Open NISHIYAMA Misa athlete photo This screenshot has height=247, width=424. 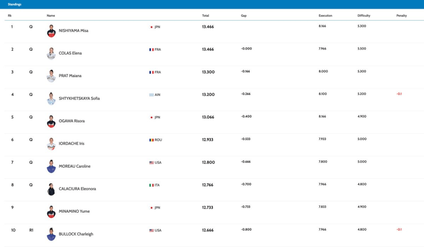[x=51, y=31]
